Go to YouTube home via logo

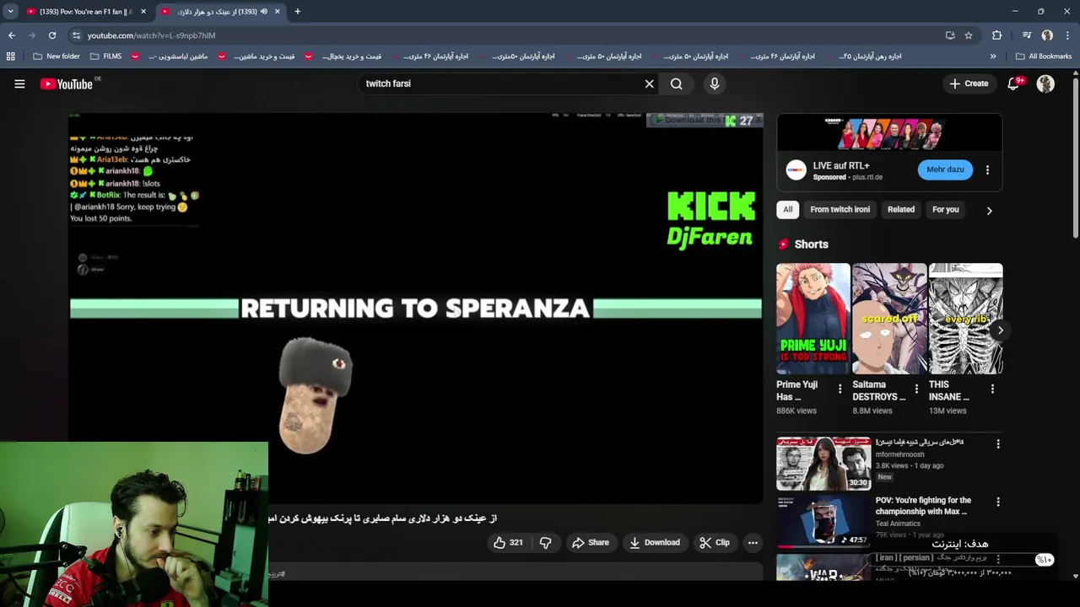pos(67,83)
